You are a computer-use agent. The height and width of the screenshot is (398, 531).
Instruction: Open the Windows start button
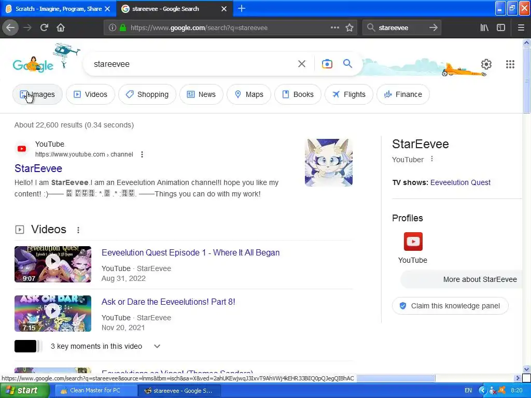[x=25, y=390]
